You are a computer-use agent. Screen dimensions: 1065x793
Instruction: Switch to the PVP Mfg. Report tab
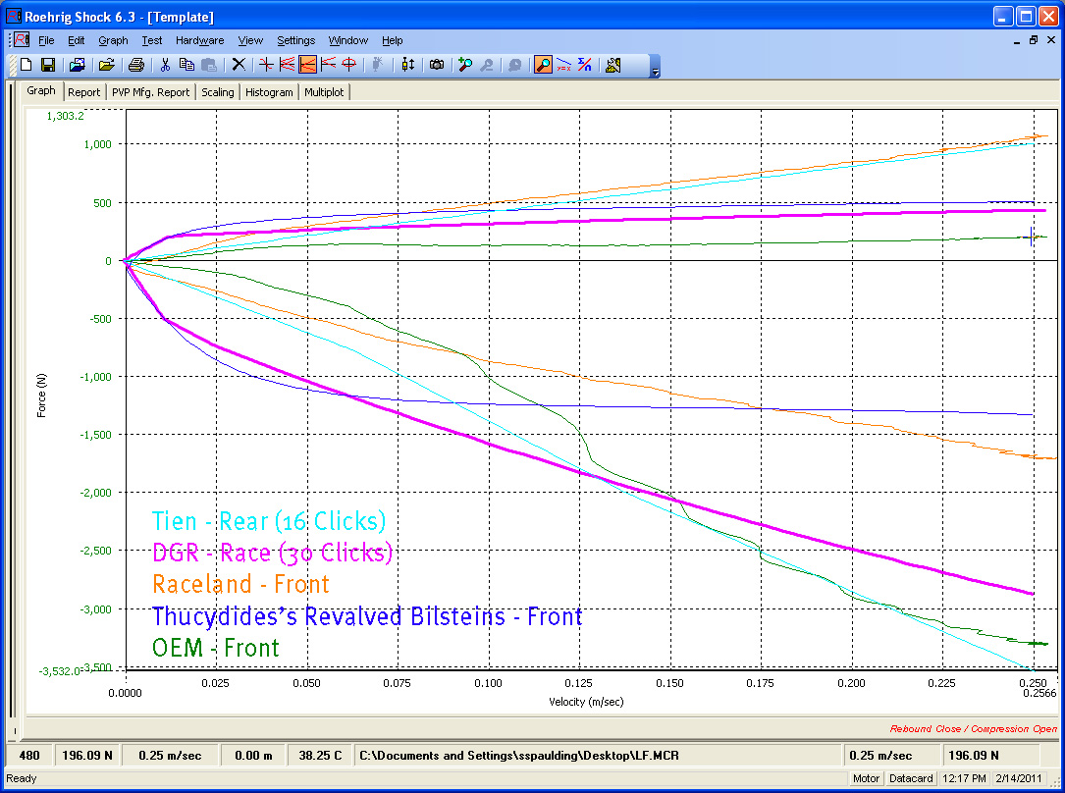pyautogui.click(x=150, y=92)
